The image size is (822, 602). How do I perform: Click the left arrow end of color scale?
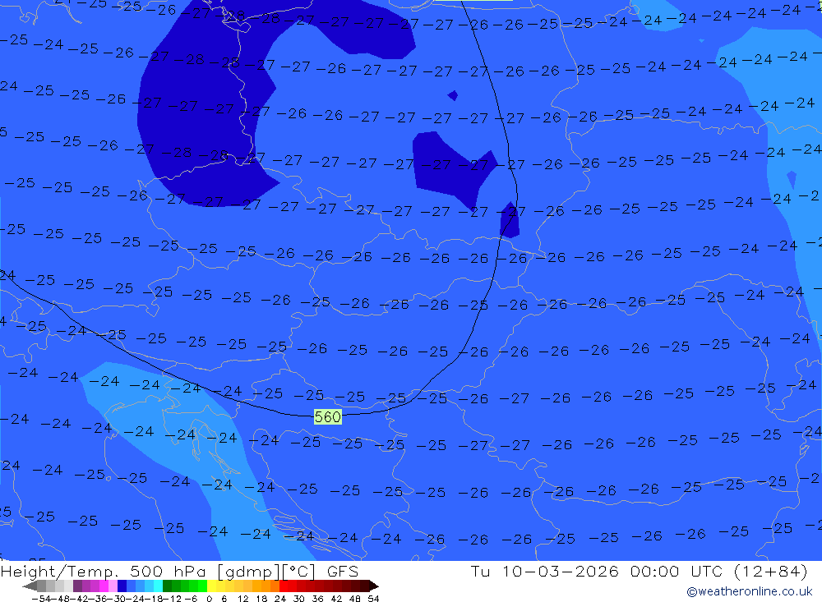tap(30, 586)
